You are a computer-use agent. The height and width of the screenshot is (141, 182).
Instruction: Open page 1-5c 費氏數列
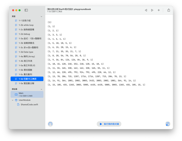click(x=27, y=74)
